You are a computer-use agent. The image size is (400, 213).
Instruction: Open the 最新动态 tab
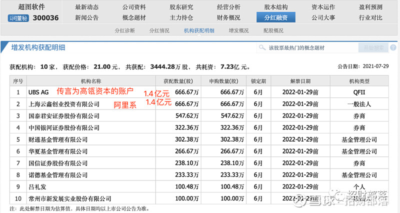coord(87,7)
